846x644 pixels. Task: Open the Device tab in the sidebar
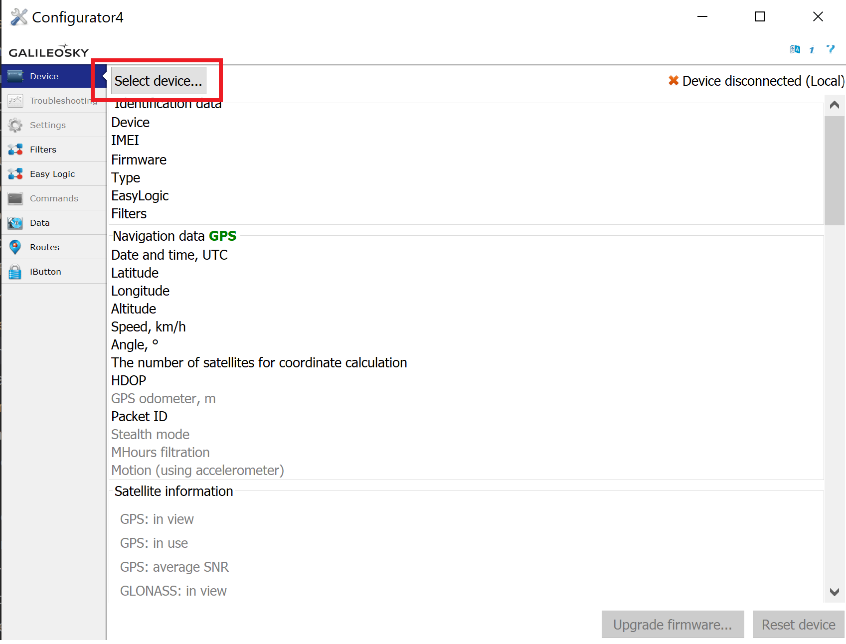click(x=54, y=76)
